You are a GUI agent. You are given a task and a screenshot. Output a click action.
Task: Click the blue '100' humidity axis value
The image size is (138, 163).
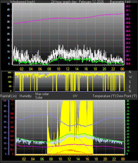point(4,101)
